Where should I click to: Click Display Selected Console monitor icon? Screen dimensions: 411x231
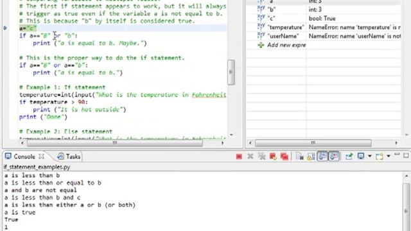point(361,156)
